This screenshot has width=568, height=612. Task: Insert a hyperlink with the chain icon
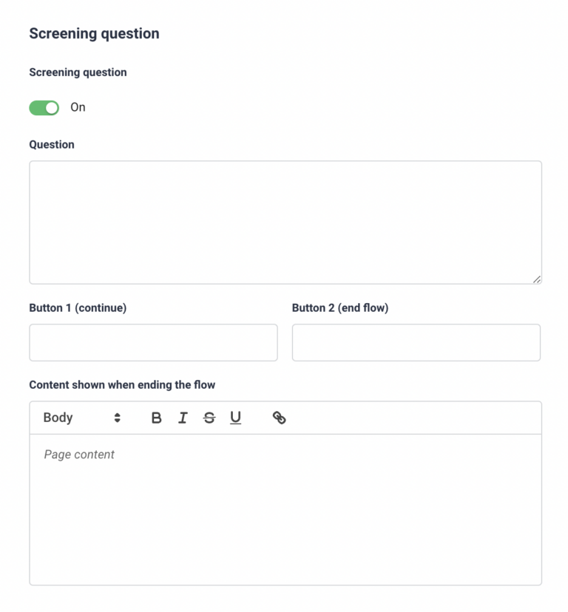pyautogui.click(x=280, y=418)
